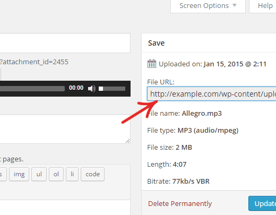The image size is (276, 215).
Task: Insert image with the img quicktag
Action: point(19,174)
